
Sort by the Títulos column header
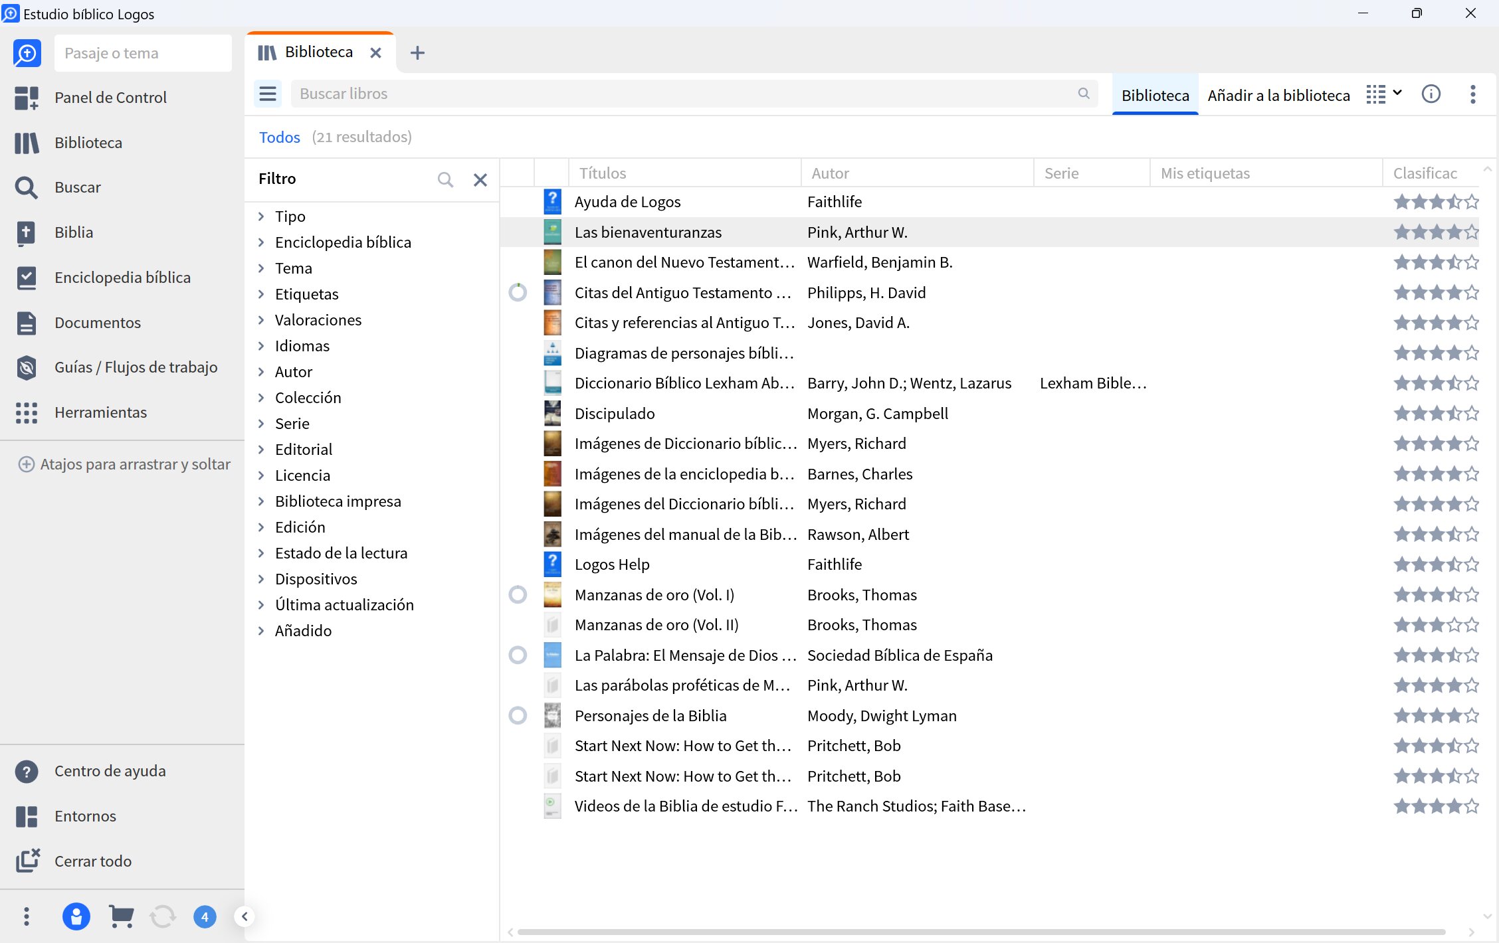[x=684, y=173]
